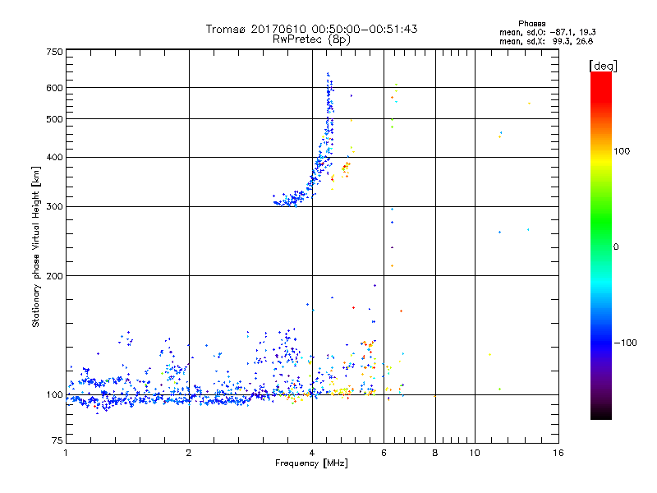Viewport: 657px width, 493px height.
Task: Click the 'mean, sd,O: -87.1, 19.3' line
Action: [x=547, y=32]
